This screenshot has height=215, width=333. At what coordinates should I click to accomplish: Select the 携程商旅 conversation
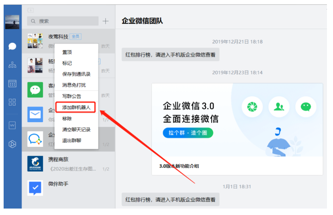69,164
